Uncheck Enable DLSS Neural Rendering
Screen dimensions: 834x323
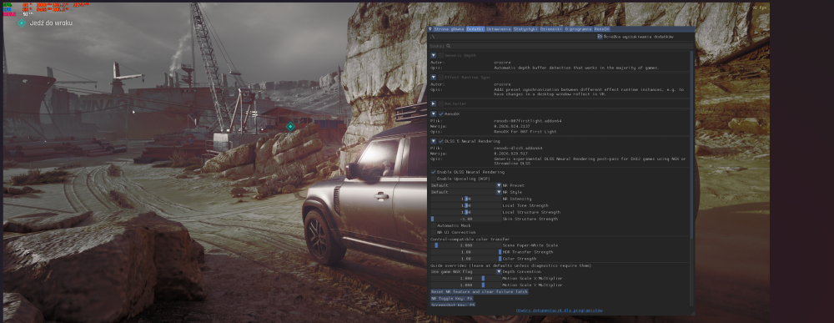pos(434,172)
